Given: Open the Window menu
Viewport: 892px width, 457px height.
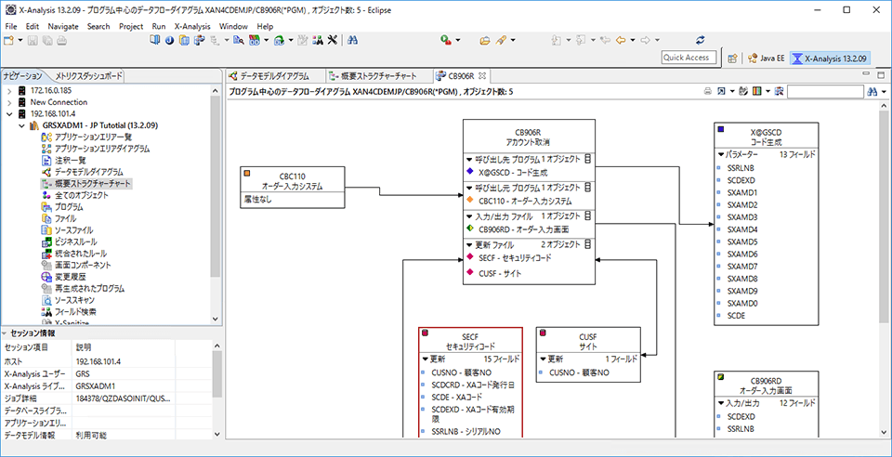Looking at the screenshot, I should tap(233, 26).
